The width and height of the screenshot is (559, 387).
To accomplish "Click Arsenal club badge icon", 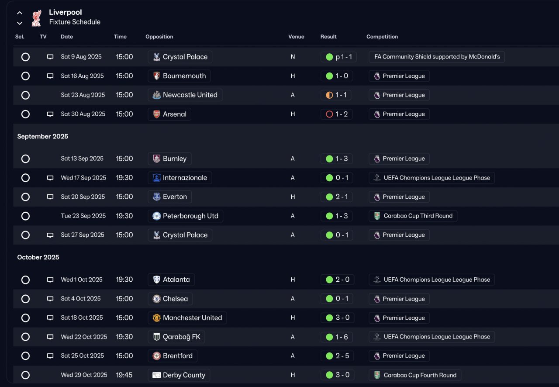I will coord(157,114).
